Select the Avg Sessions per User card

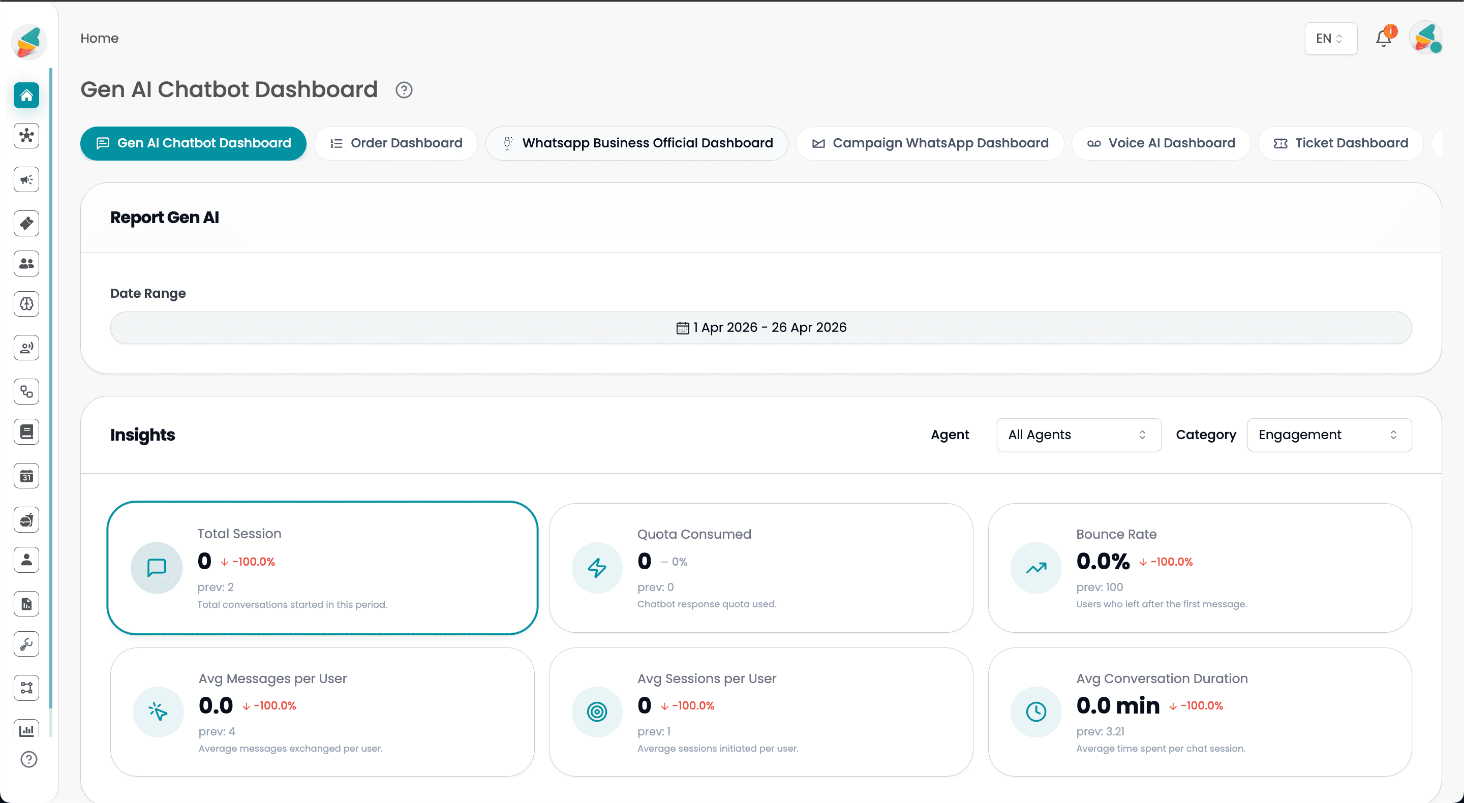click(760, 712)
